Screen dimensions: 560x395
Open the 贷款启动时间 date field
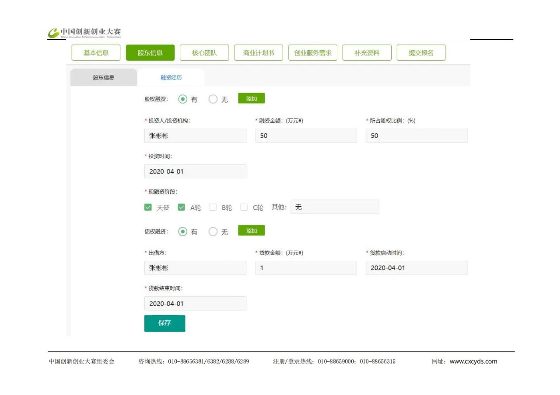(x=416, y=268)
